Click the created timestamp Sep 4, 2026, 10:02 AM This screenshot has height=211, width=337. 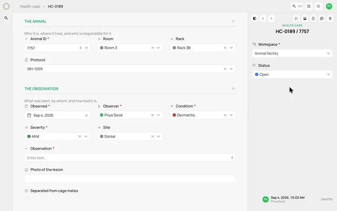288,197
